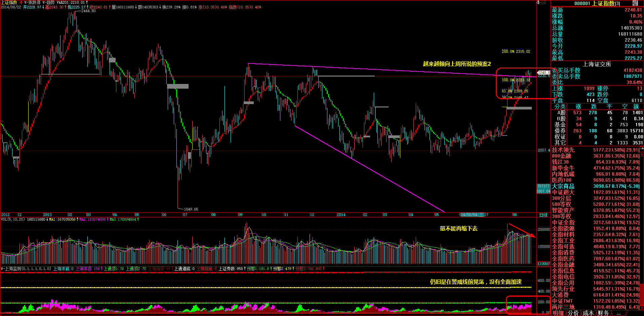This screenshot has height=316, width=644.
Task: Click the red window layout icon beside the anchor
Action: click(x=544, y=2)
